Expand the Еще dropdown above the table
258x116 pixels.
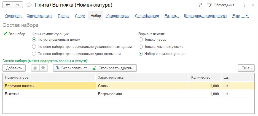point(246,68)
